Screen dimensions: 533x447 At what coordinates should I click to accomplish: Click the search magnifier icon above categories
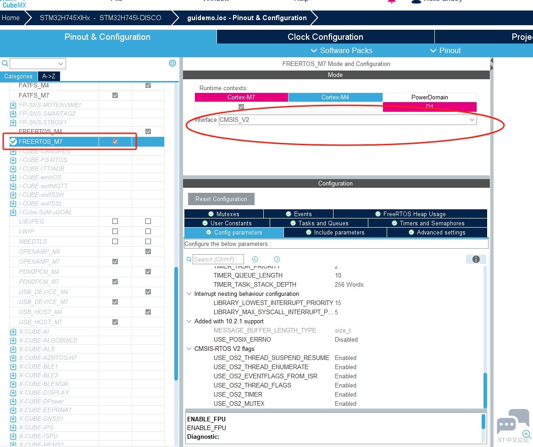5,63
